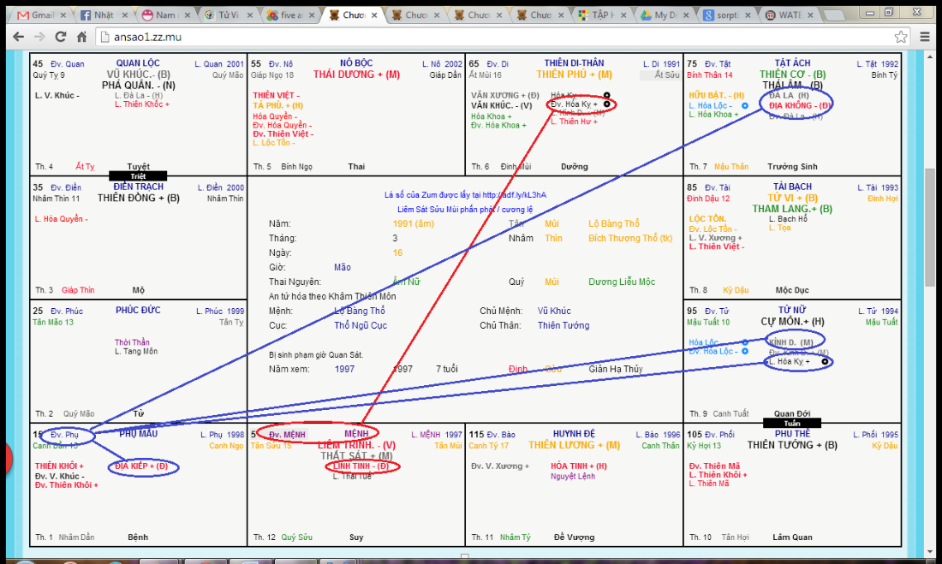Viewport: 942px width, 564px height.
Task: Click black marker beside L. Hóa Kỵ in Tử Nữ
Action: pyautogui.click(x=825, y=362)
